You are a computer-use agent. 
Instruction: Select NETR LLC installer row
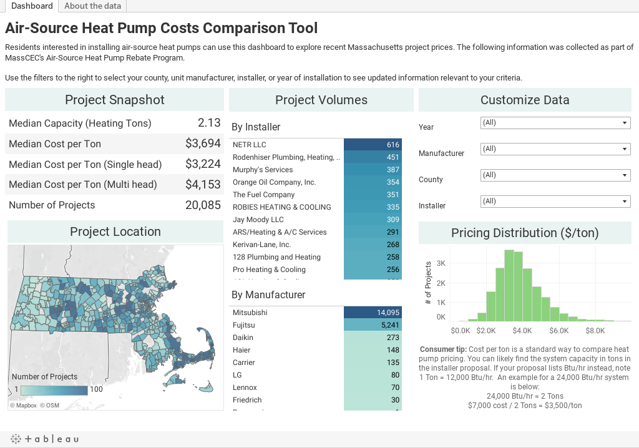315,145
